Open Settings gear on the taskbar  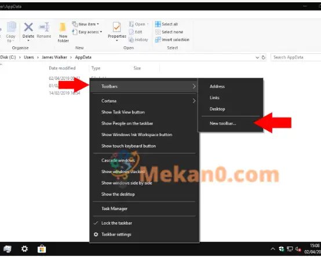(24, 249)
